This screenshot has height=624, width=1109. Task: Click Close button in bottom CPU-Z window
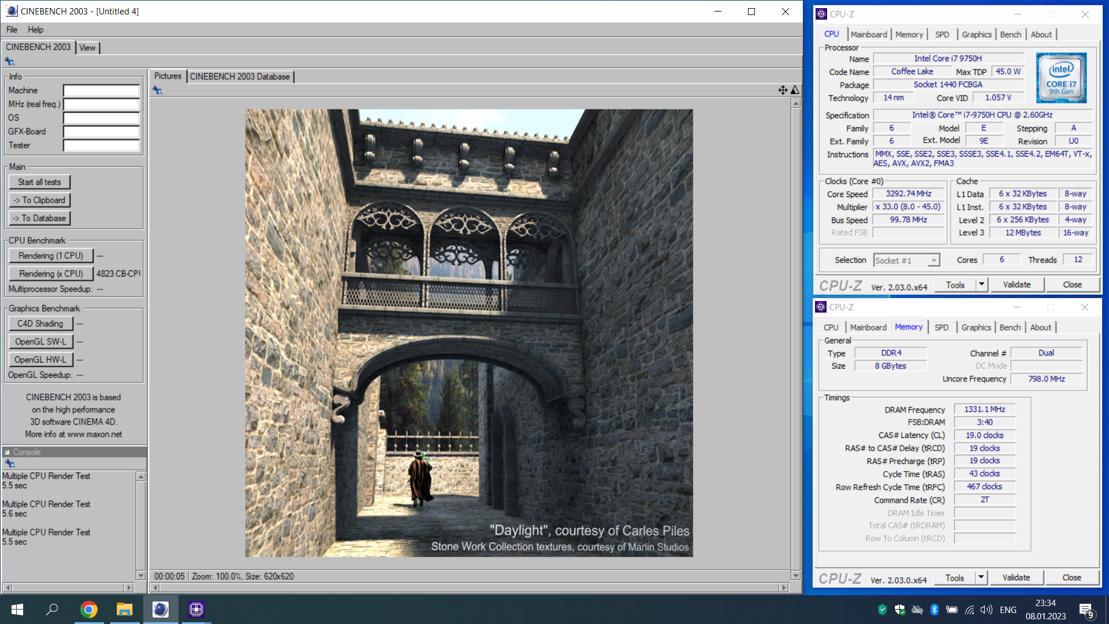1072,577
